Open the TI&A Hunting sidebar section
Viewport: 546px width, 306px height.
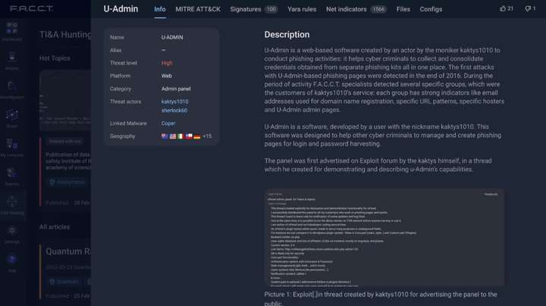(x=12, y=205)
